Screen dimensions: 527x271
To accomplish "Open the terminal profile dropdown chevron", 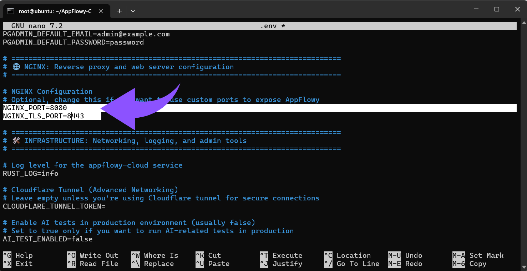I will 133,11.
